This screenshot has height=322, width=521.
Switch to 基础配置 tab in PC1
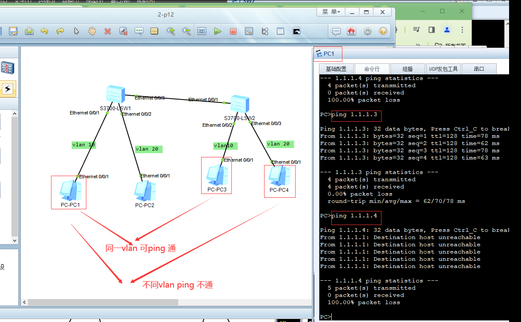336,69
